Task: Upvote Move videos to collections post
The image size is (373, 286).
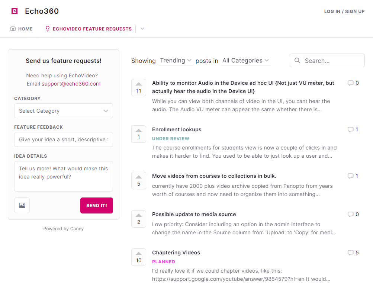Action: pyautogui.click(x=139, y=181)
